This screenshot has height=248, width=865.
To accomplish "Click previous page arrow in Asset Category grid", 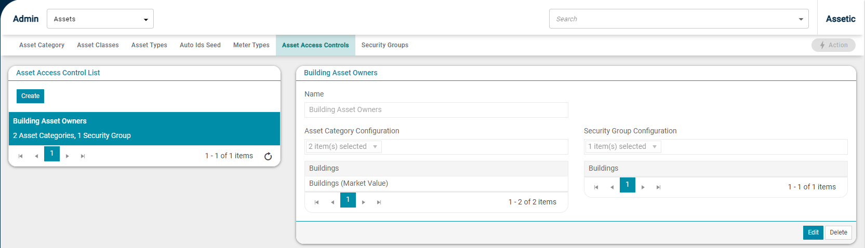I will (332, 202).
